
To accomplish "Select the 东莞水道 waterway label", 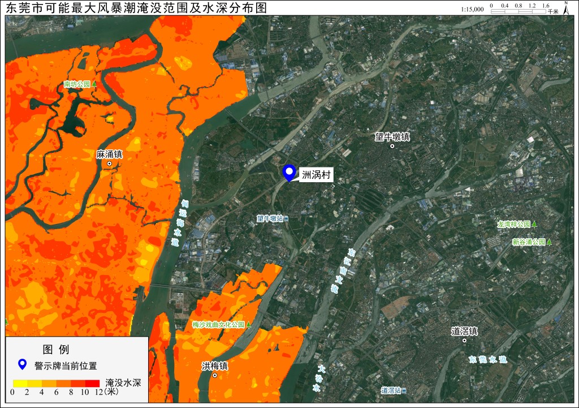I will pyautogui.click(x=488, y=359).
